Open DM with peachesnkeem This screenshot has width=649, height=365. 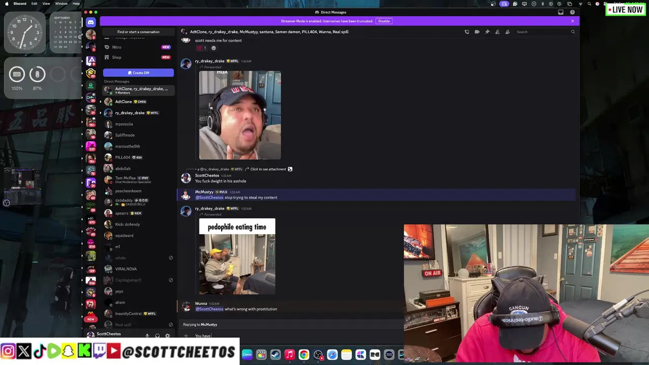(x=138, y=191)
